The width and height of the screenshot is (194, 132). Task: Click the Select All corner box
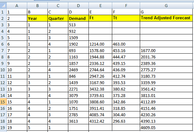[3, 5]
